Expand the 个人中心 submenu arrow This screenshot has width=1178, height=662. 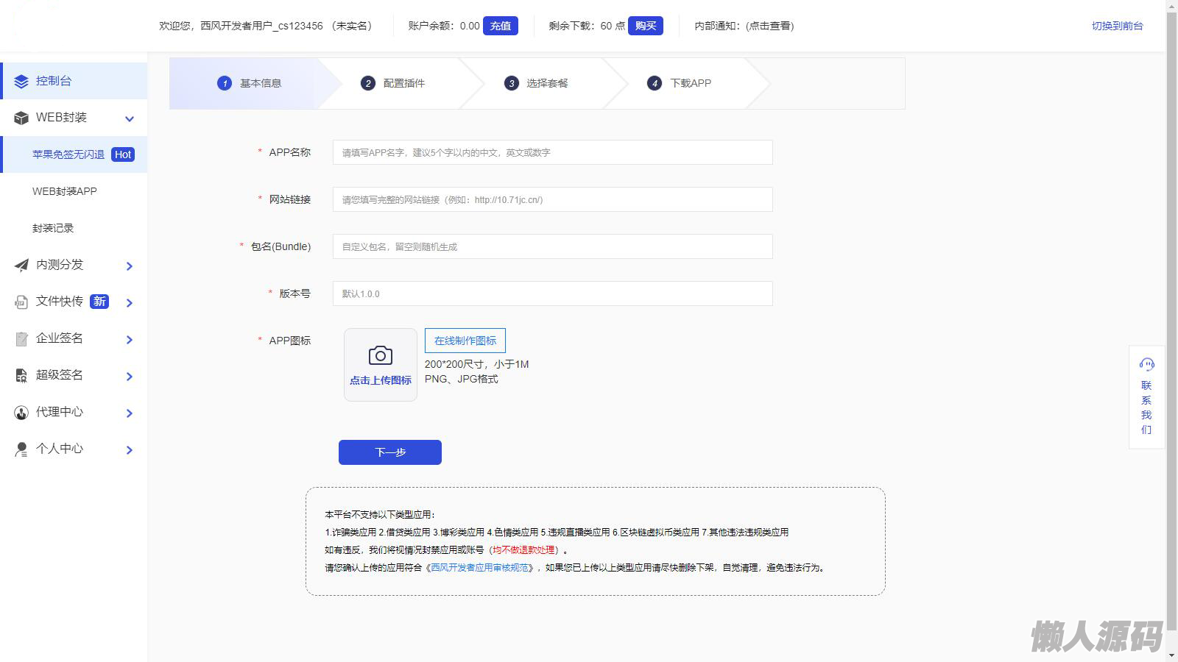130,450
